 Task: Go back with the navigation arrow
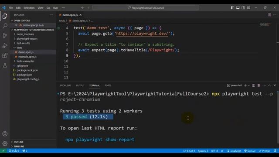point(82,8)
